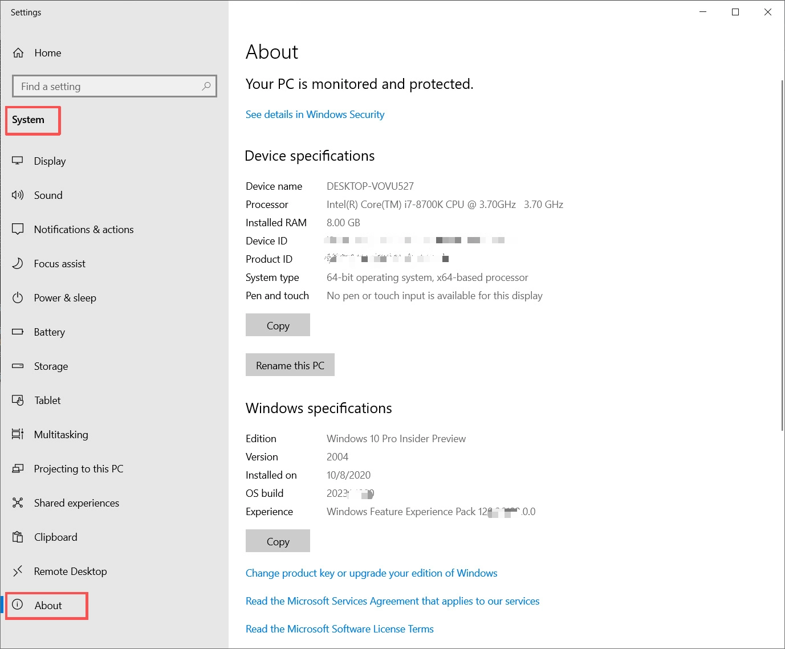
Task: Open See details in Windows Security link
Action: tap(315, 115)
